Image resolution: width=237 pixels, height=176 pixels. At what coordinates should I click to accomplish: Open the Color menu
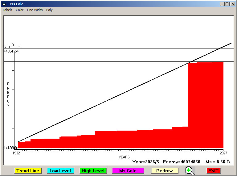point(20,10)
